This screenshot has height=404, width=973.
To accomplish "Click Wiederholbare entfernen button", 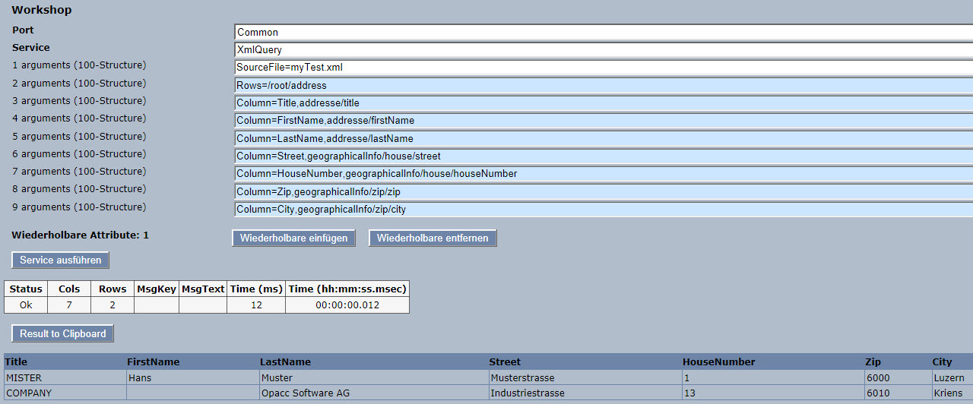I will pyautogui.click(x=433, y=238).
